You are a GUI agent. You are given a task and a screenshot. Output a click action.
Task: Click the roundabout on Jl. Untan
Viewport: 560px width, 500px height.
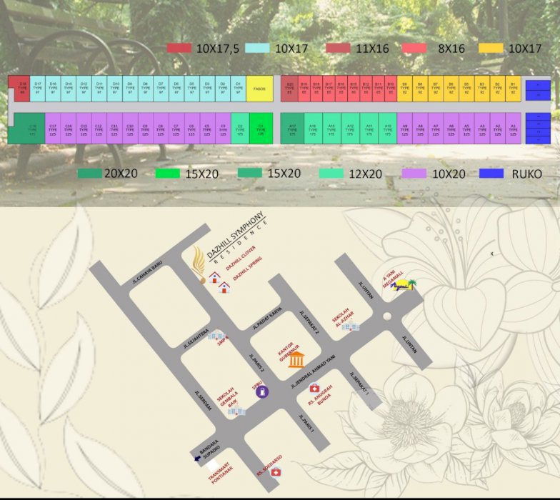386,316
